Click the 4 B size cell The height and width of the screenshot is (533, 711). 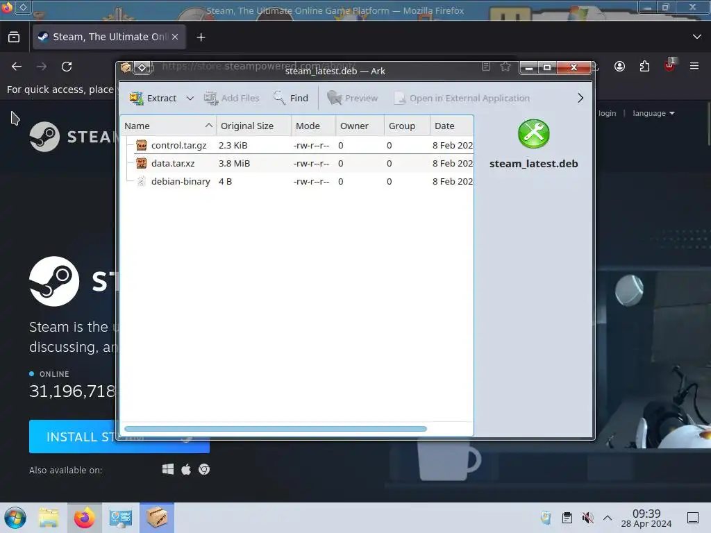point(225,181)
